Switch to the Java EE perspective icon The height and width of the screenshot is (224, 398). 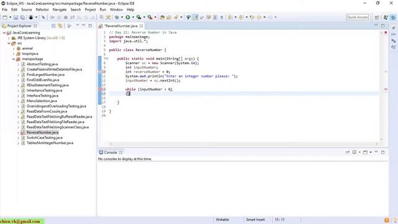pyautogui.click(x=386, y=17)
